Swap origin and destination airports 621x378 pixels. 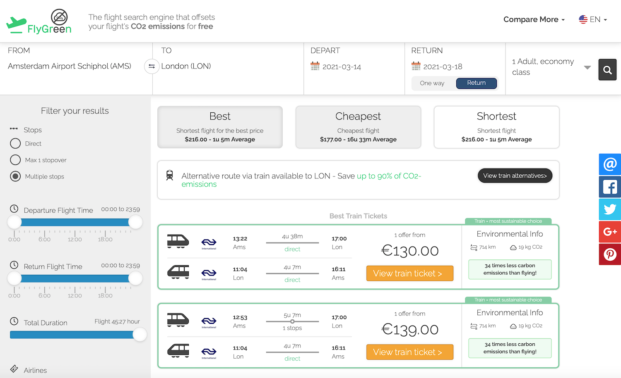(152, 67)
